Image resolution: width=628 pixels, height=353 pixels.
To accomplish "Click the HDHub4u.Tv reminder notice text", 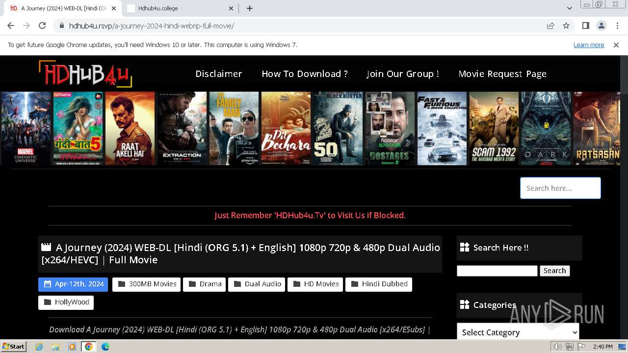I will [310, 215].
